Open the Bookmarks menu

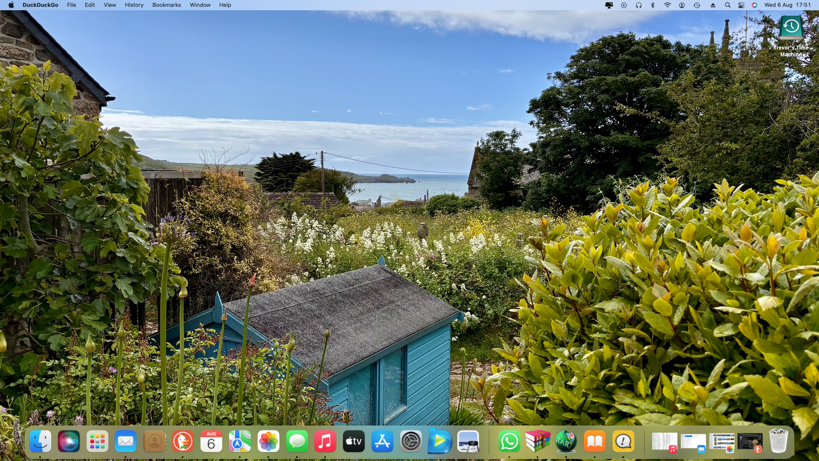[x=166, y=5]
